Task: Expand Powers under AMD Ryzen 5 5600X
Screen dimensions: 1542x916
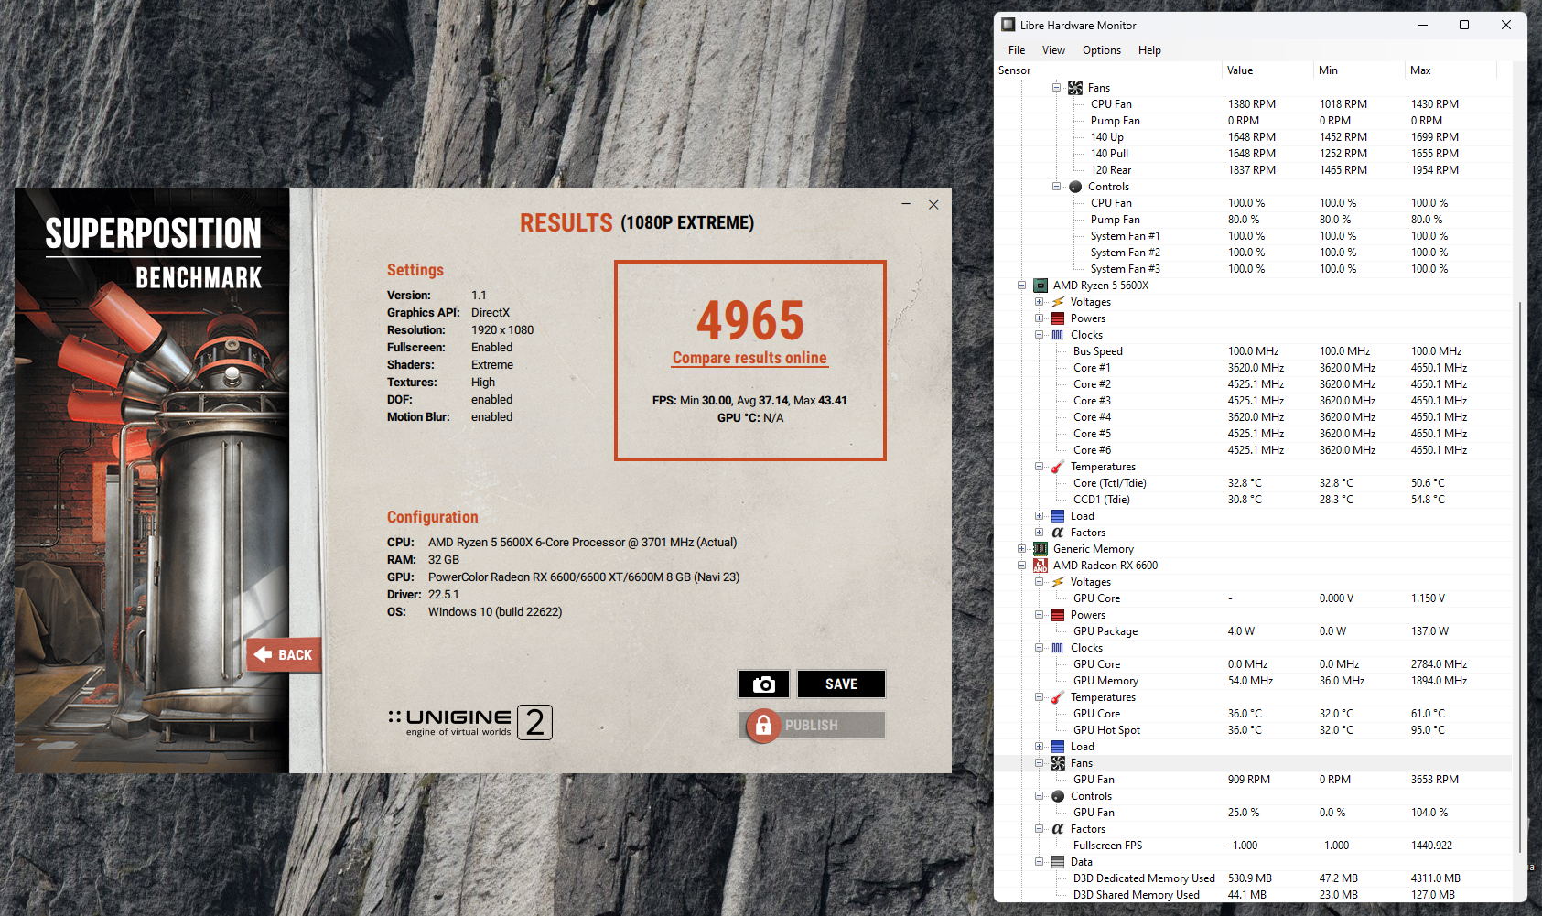Action: [1039, 318]
